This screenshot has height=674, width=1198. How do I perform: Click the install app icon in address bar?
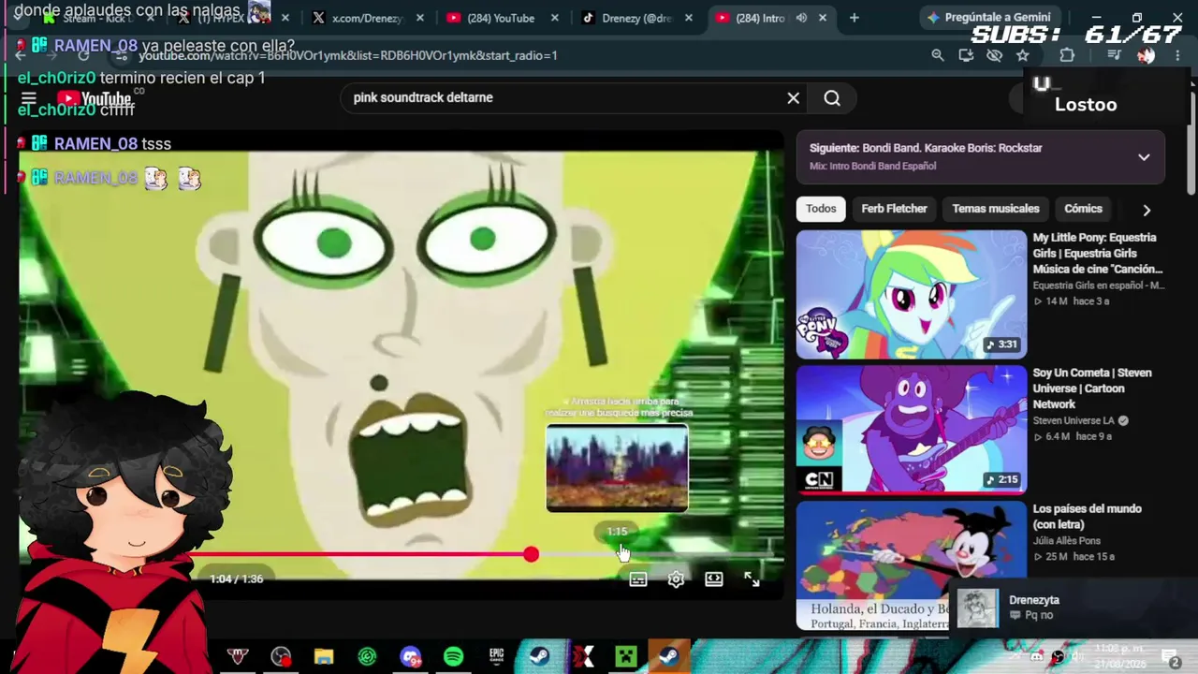(x=966, y=55)
